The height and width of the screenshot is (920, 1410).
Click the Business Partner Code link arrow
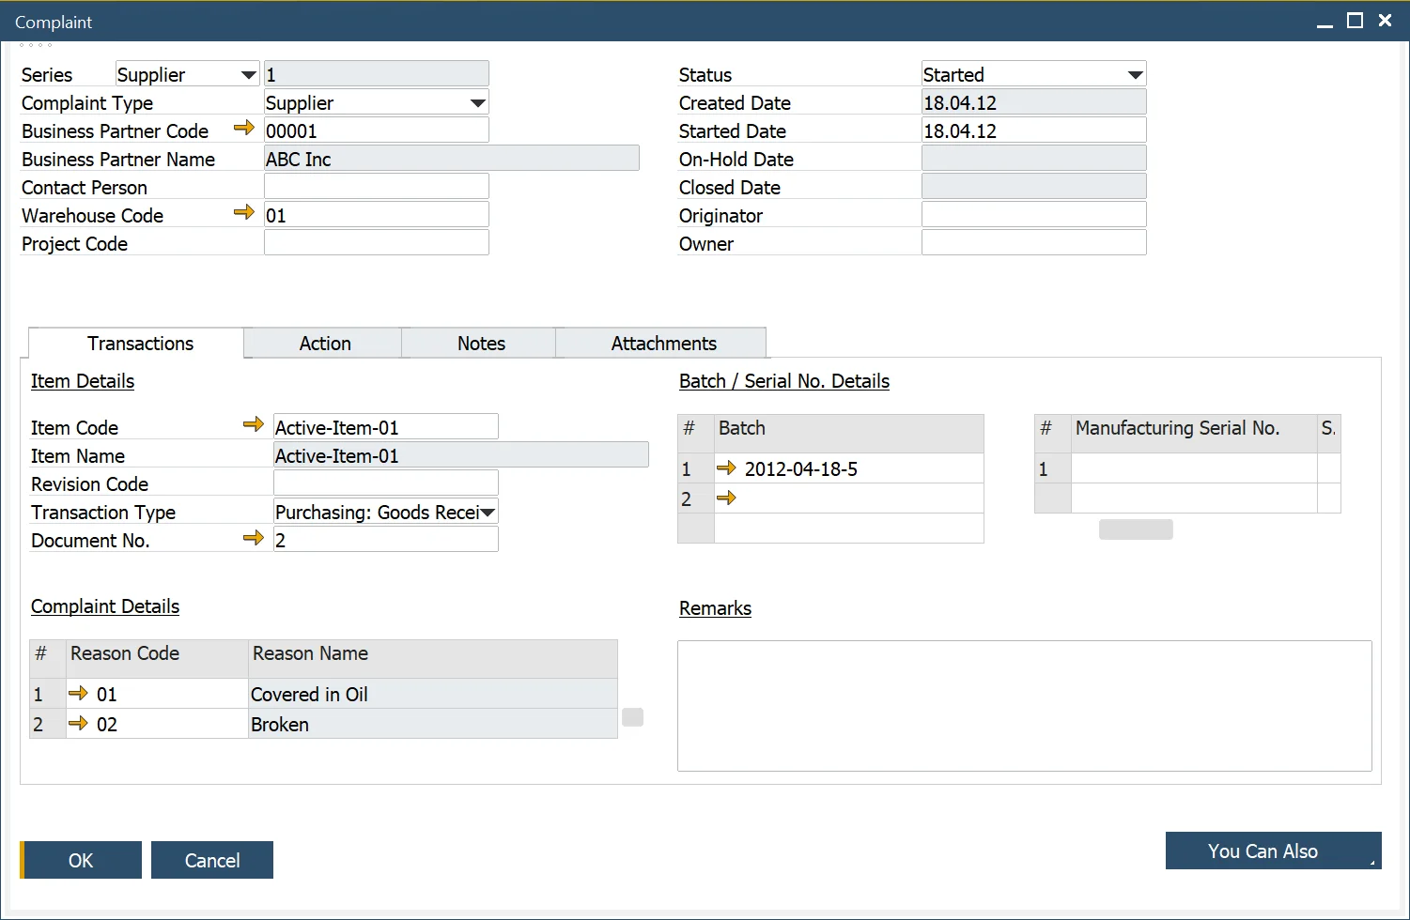click(x=244, y=129)
